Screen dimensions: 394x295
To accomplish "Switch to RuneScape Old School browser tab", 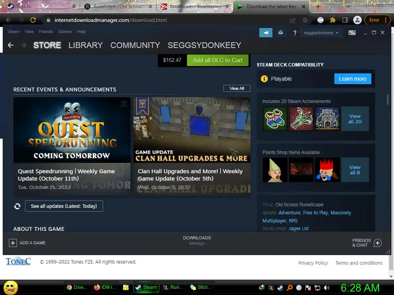I will point(118,7).
